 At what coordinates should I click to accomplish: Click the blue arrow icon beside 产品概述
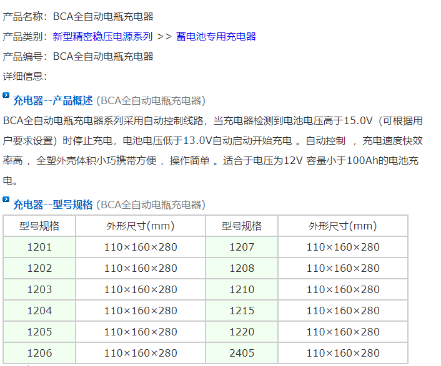[6, 96]
